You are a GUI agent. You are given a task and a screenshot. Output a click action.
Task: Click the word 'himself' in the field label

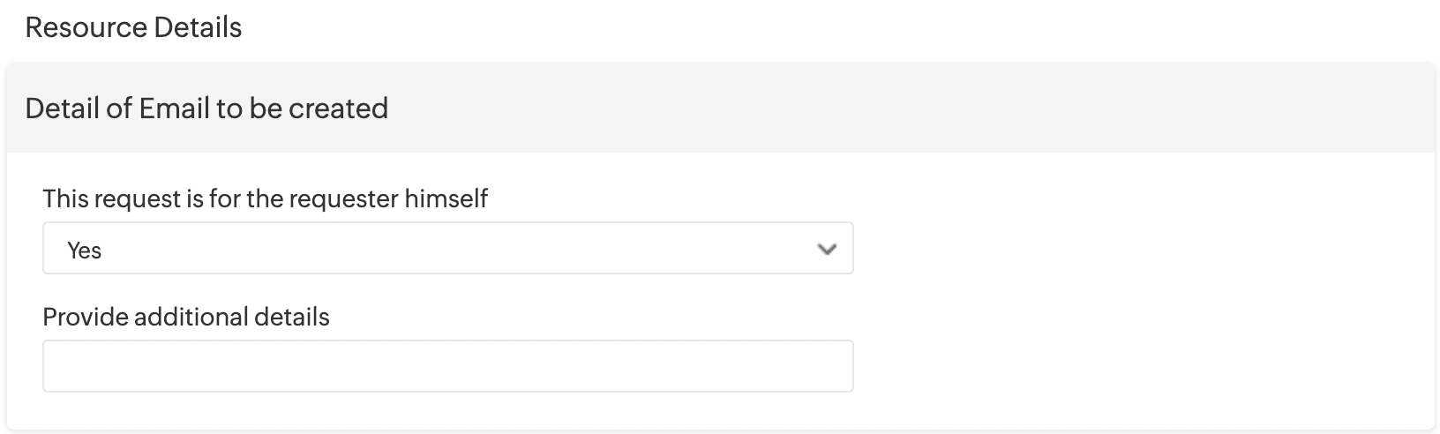[x=446, y=198]
